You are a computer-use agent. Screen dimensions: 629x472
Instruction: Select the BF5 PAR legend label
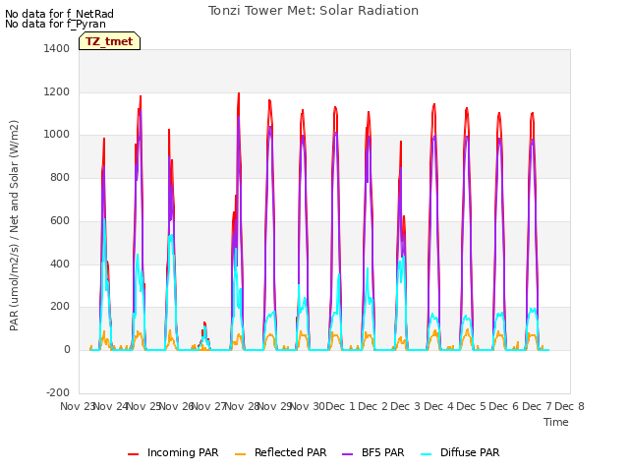click(382, 452)
